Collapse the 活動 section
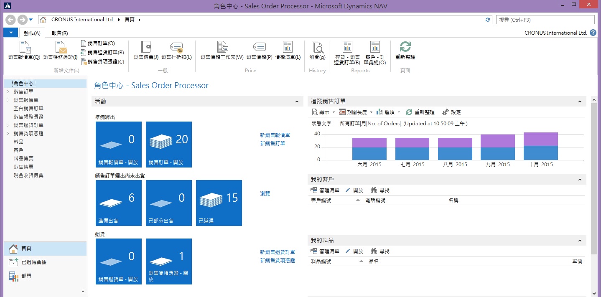The height and width of the screenshot is (297, 601). (297, 102)
